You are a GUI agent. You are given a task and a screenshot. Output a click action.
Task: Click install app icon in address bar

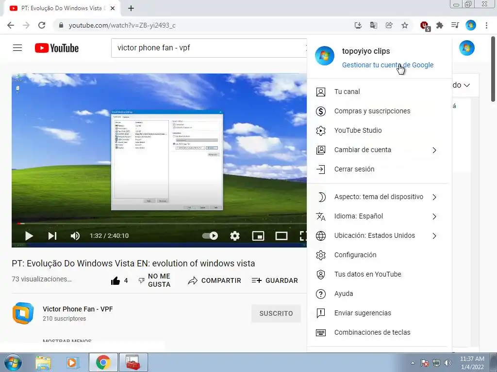pos(358,25)
